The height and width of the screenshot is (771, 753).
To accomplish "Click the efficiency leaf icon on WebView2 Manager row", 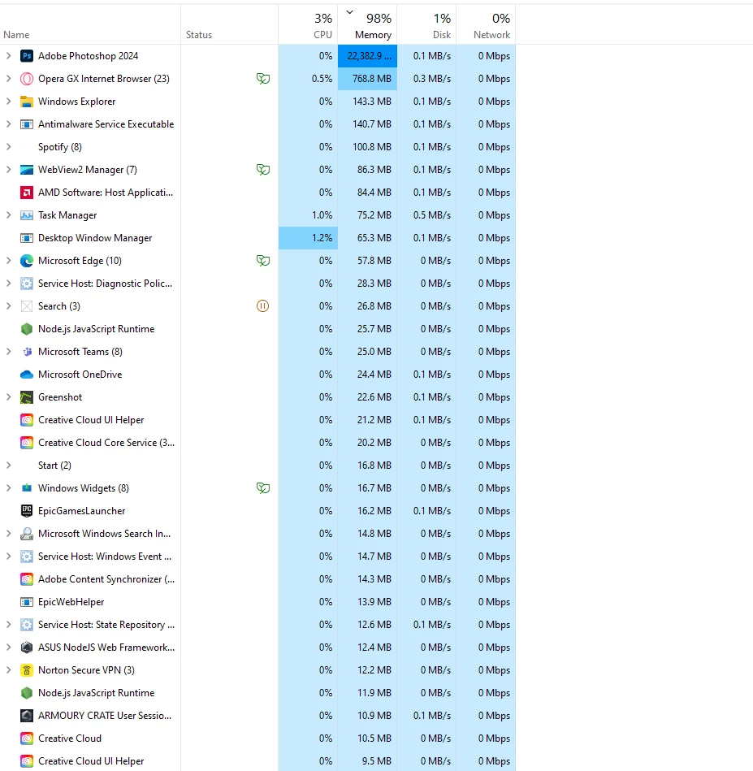I will pos(263,170).
